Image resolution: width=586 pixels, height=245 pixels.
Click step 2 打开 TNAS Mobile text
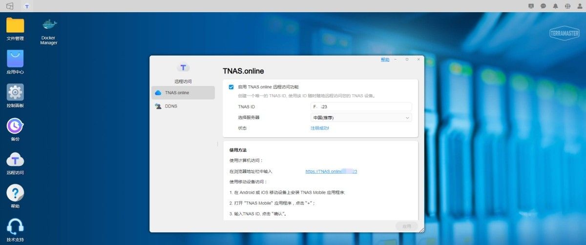click(x=272, y=203)
